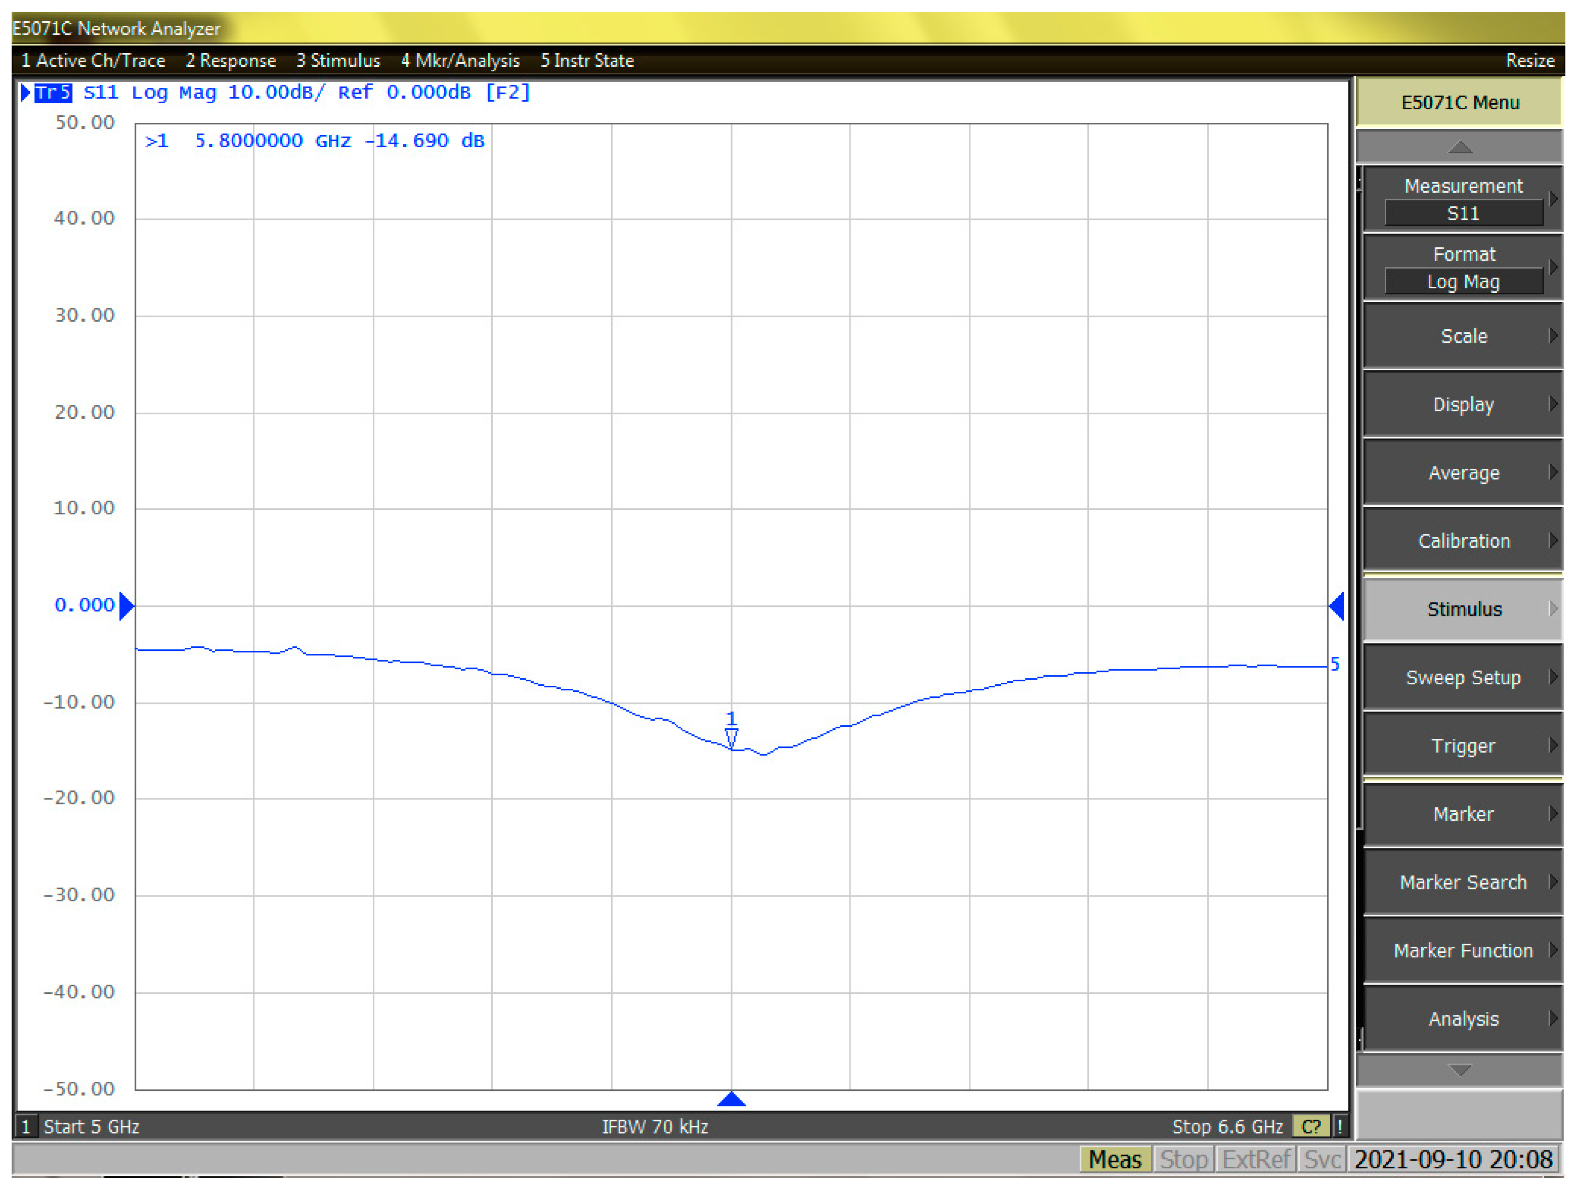Click the marker readout 5.8000000 GHz text
Viewport: 1577px width, 1190px height.
pyautogui.click(x=273, y=141)
